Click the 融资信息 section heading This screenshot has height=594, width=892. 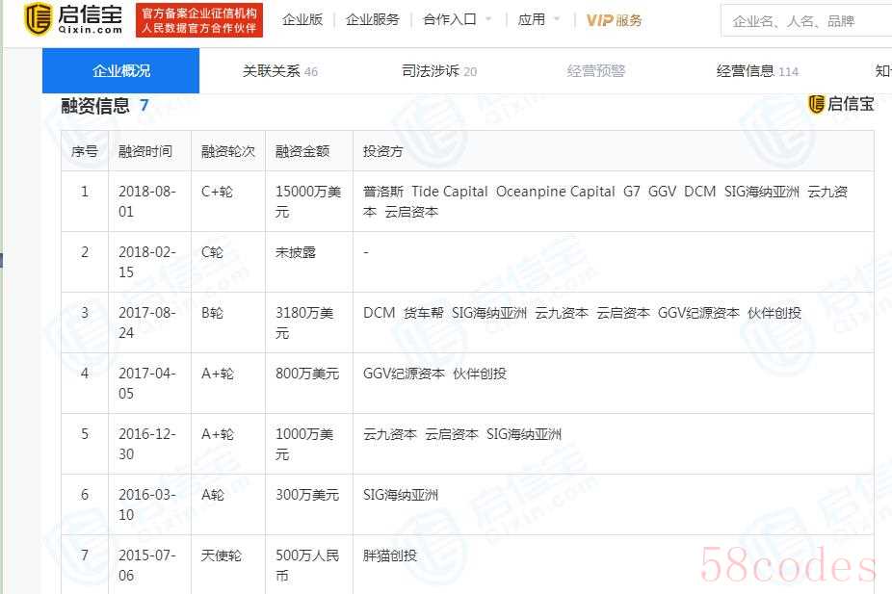pos(95,106)
